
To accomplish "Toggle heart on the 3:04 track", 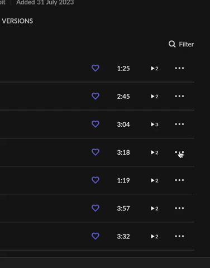I will (x=96, y=124).
